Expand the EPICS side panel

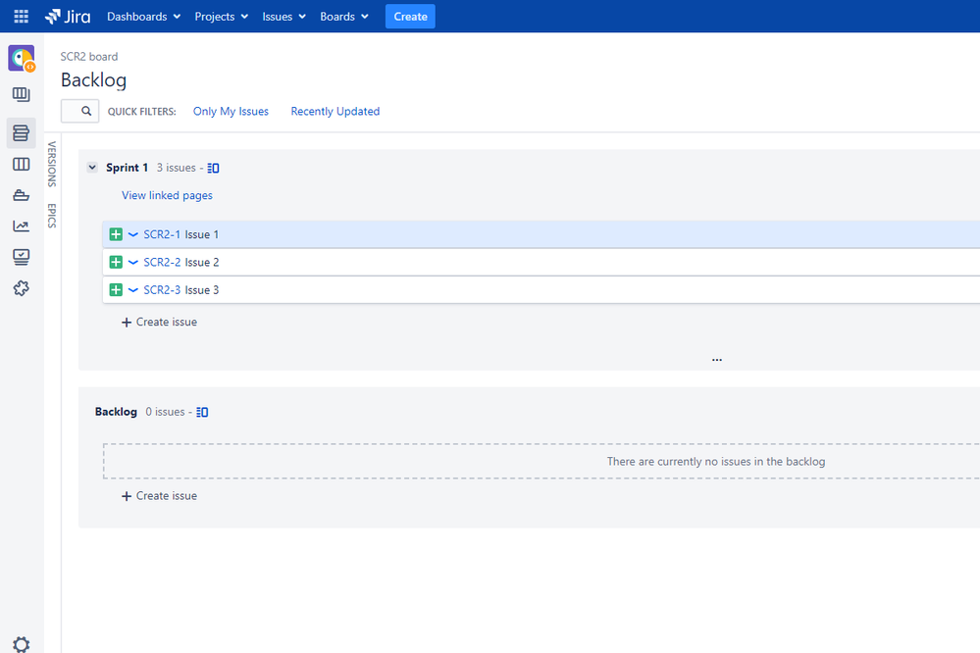(x=52, y=216)
